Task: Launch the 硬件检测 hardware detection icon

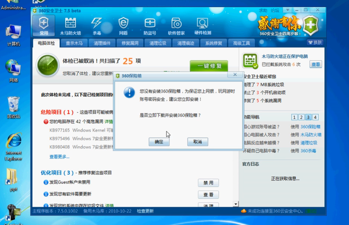Action: [203, 26]
